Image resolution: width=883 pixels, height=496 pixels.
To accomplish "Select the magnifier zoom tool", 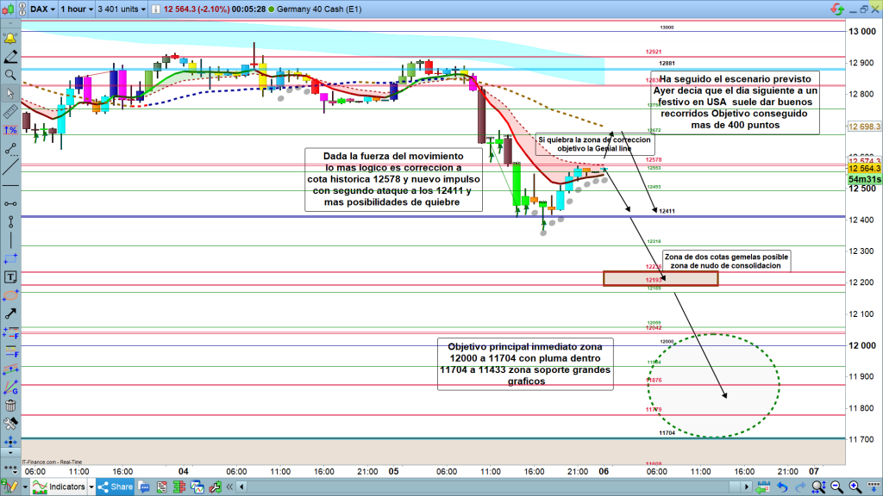I will [x=10, y=75].
